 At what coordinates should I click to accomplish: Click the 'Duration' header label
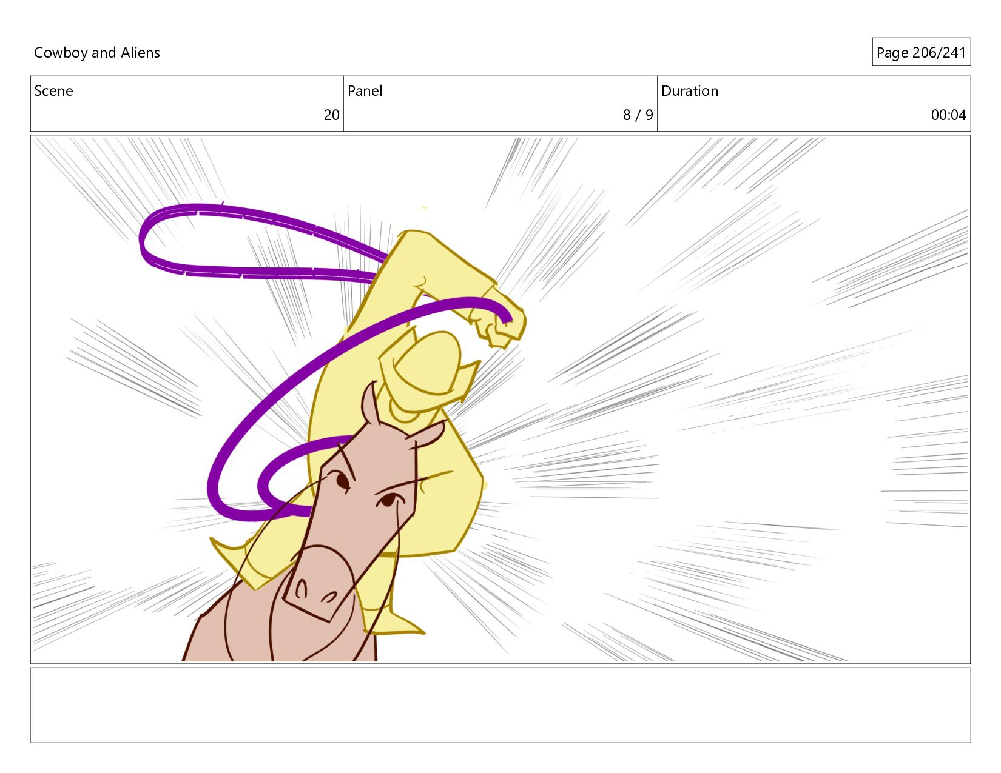click(690, 91)
